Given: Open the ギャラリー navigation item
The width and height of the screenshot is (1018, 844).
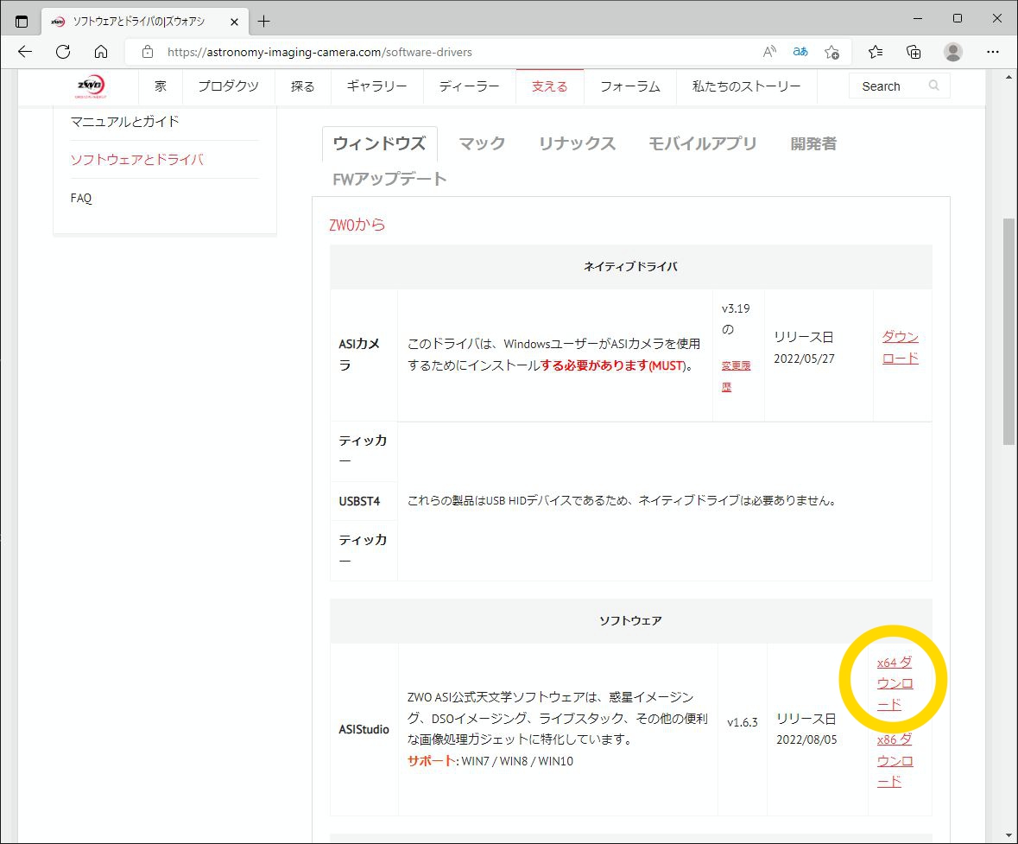Looking at the screenshot, I should (x=376, y=86).
